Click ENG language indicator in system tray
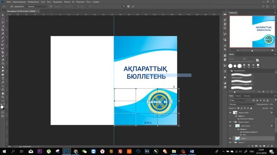 tap(252, 151)
